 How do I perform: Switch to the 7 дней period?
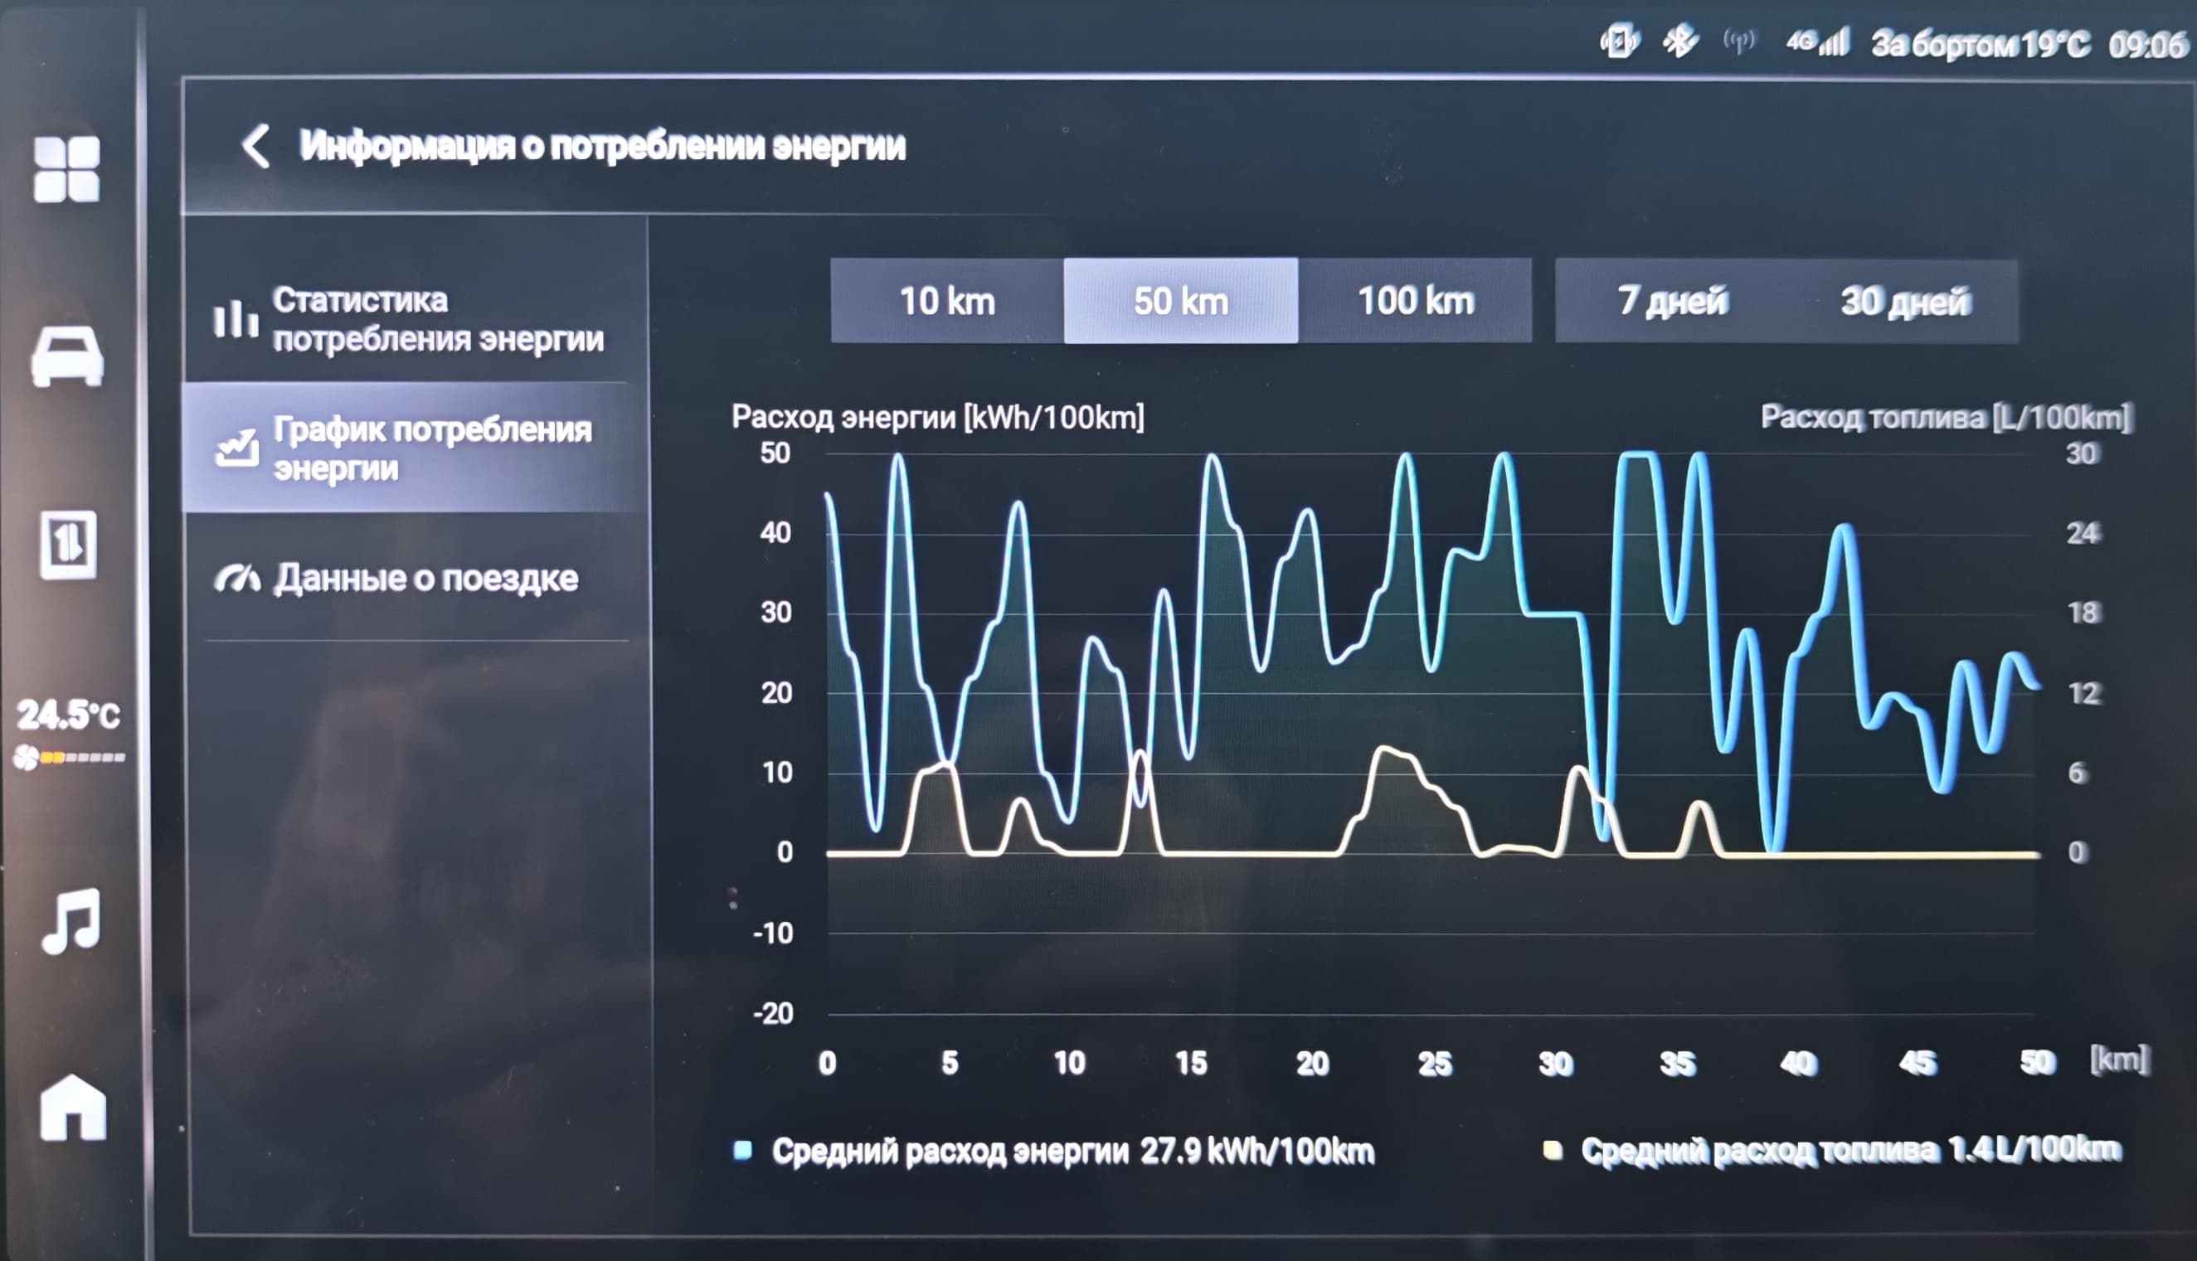click(x=1672, y=302)
